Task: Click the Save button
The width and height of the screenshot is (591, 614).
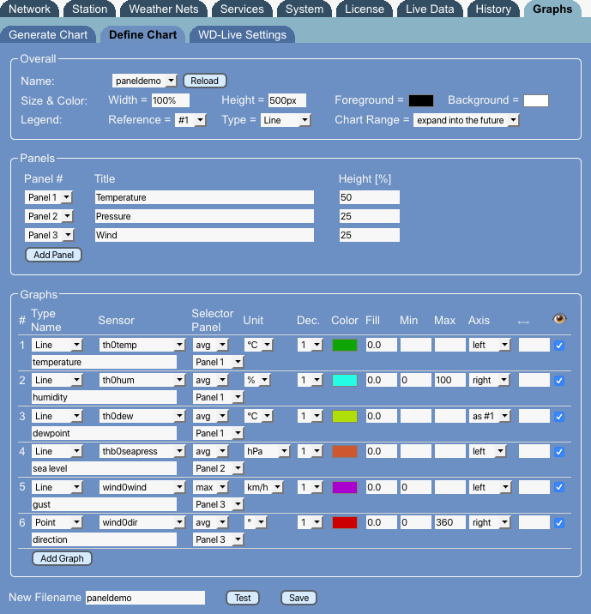Action: pyautogui.click(x=299, y=598)
